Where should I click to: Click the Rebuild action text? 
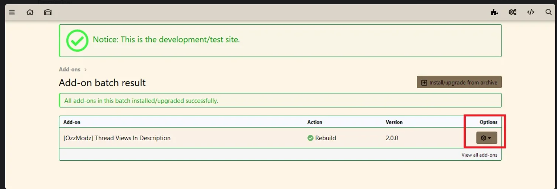click(x=325, y=138)
